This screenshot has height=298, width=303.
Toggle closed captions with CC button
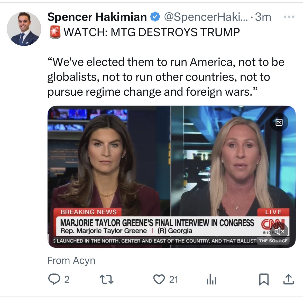[x=279, y=122]
